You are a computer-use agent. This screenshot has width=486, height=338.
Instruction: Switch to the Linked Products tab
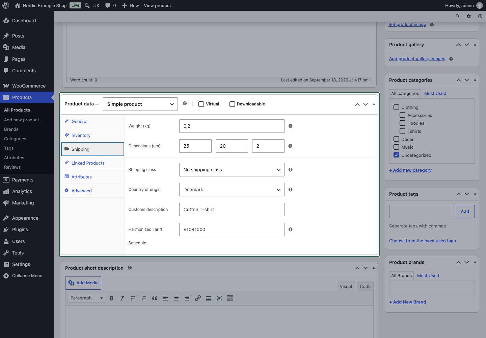click(x=93, y=163)
